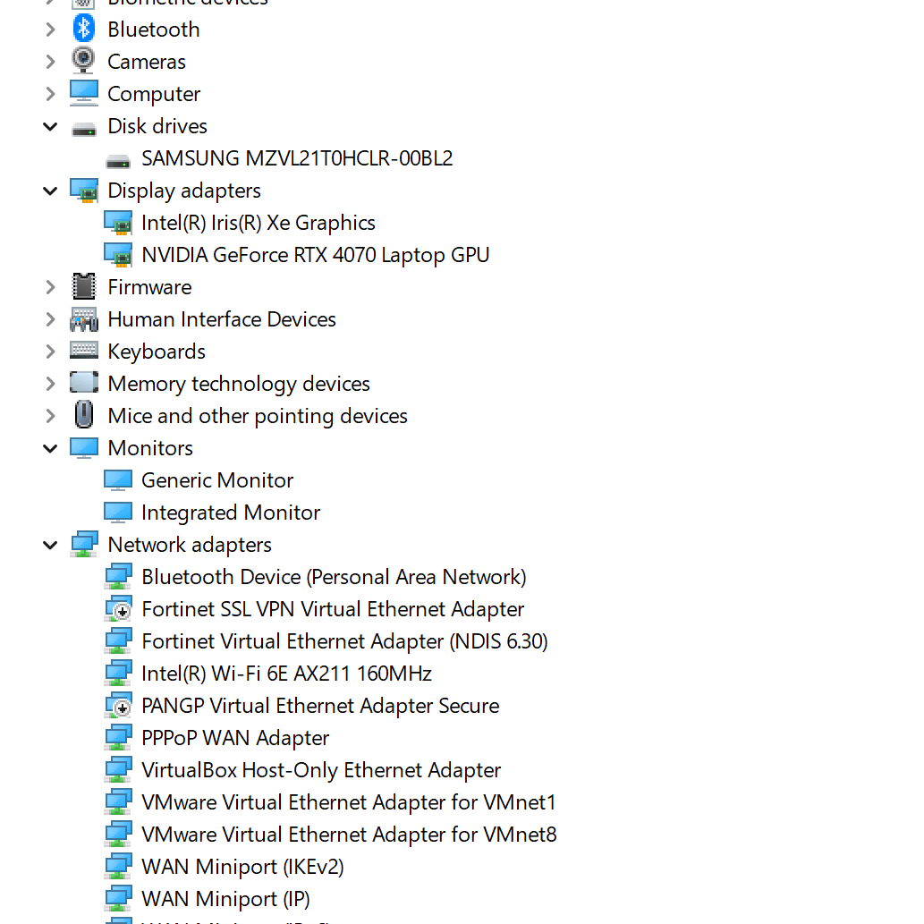Screen dimensions: 924x924
Task: Expand the Firmware category
Action: [51, 287]
